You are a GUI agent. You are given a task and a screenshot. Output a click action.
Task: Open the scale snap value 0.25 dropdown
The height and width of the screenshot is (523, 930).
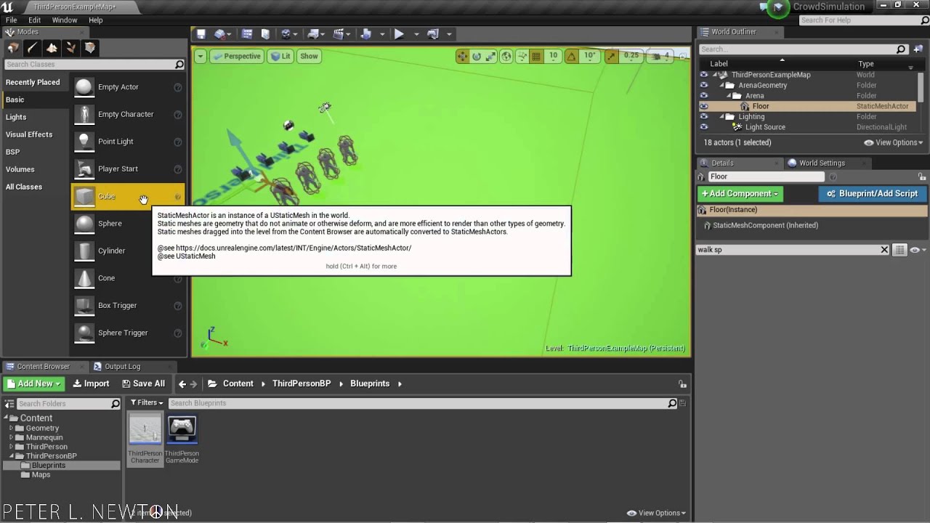click(x=631, y=56)
